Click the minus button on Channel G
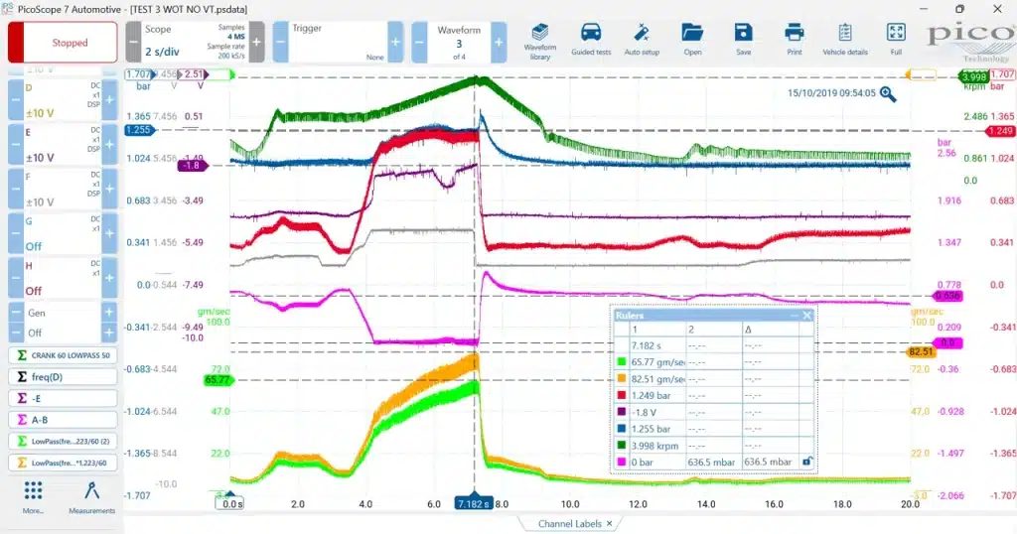 pos(16,233)
